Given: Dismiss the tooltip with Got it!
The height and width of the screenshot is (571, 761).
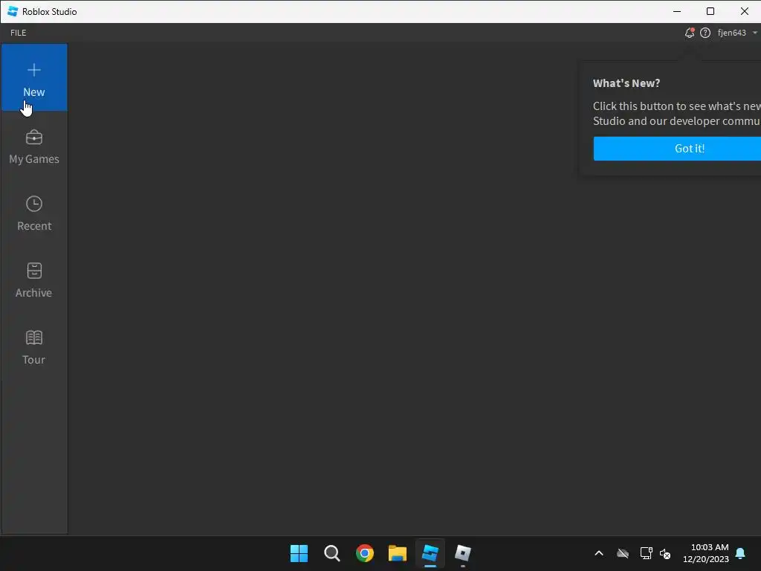Looking at the screenshot, I should pyautogui.click(x=677, y=149).
